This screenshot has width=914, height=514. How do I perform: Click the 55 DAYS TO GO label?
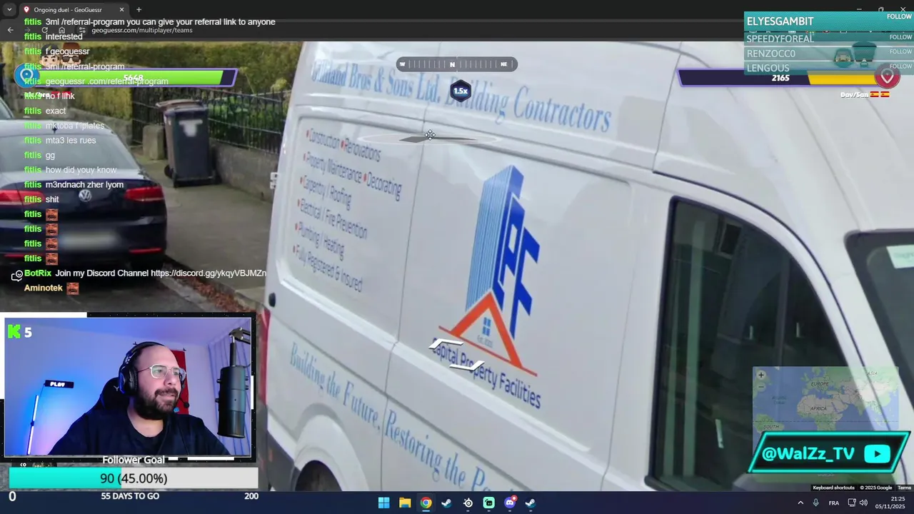[x=130, y=496]
